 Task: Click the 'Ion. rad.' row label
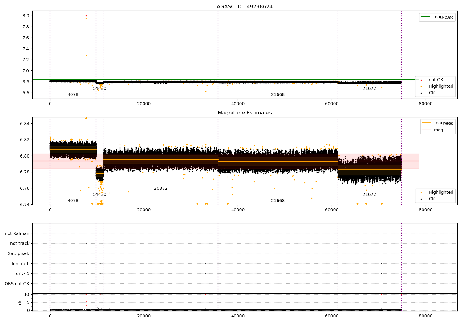click(x=21, y=264)
